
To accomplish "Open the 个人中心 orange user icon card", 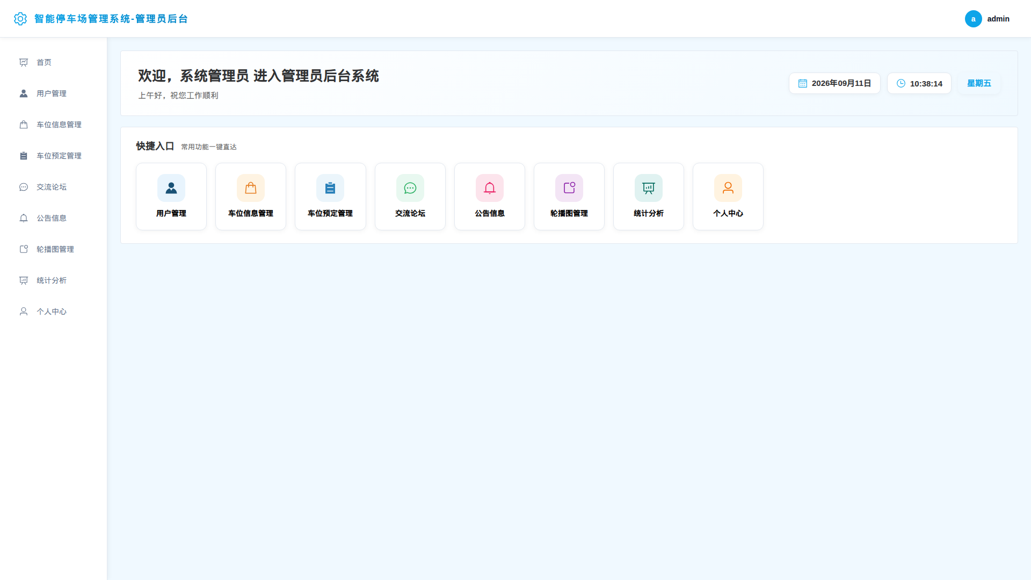I will click(x=728, y=197).
